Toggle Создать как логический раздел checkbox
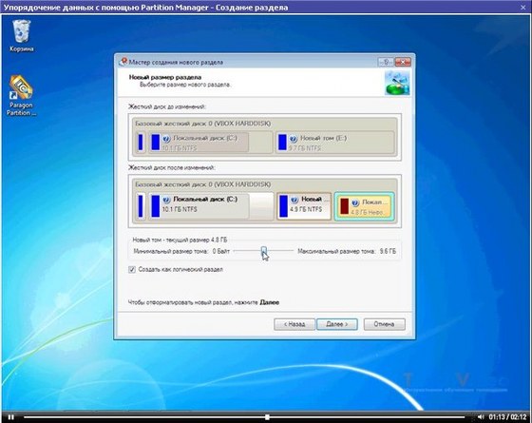Screen dimensions: 532x423 (132, 270)
